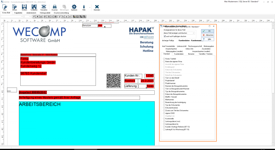Screen dimensions: 275x150
Task: Click the Neu toolbar icon
Action: coord(5,7)
